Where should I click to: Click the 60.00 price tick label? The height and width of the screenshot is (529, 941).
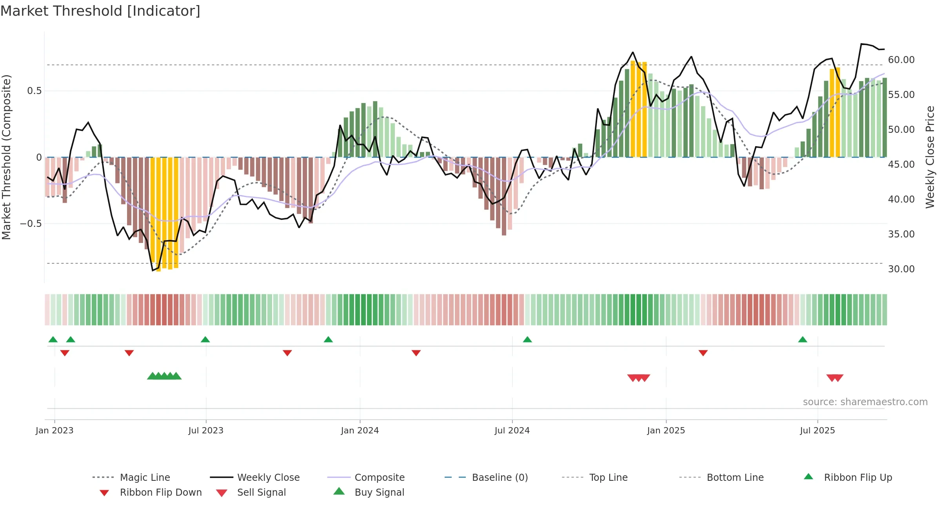pyautogui.click(x=901, y=60)
